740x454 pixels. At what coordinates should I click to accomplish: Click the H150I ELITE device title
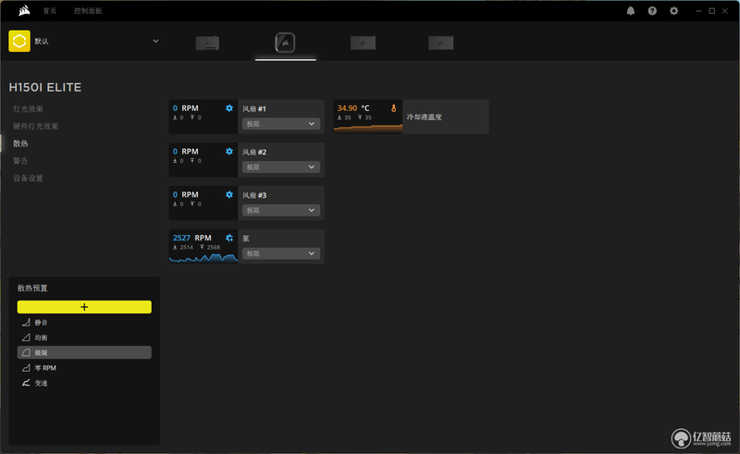[44, 87]
